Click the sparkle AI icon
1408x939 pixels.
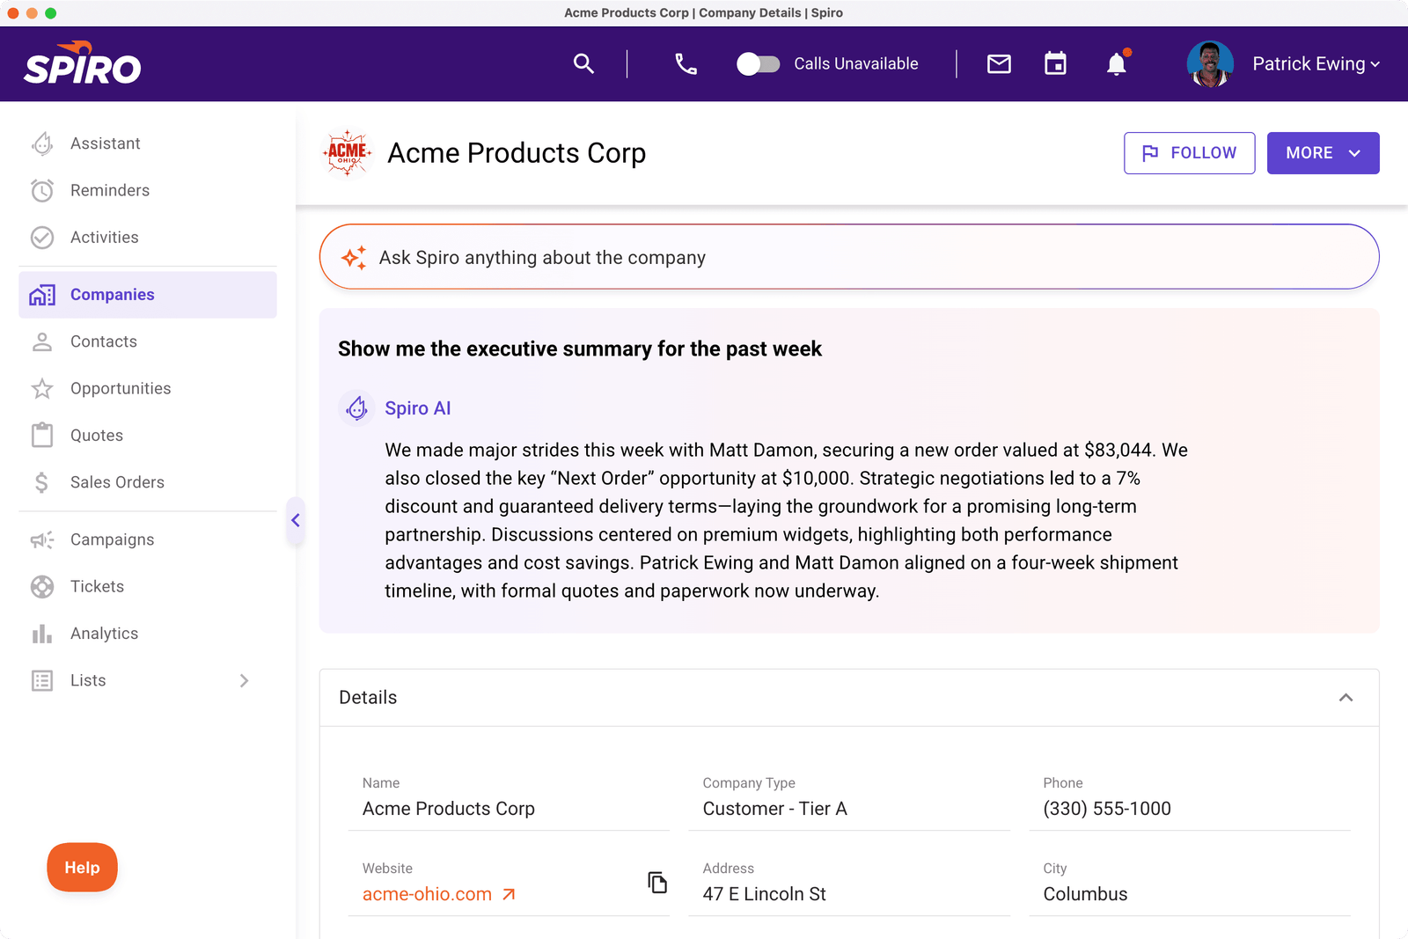(x=354, y=257)
